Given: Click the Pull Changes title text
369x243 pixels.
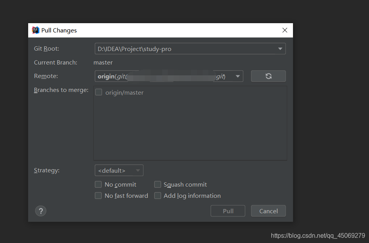Looking at the screenshot, I should click(x=59, y=31).
